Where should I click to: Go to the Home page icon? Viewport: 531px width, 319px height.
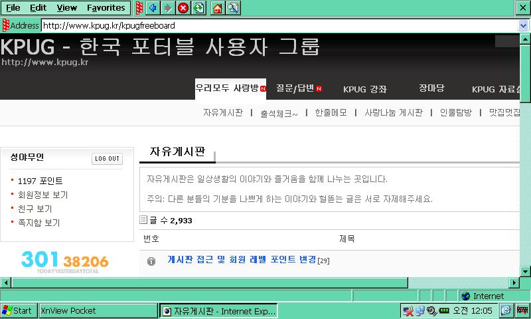pyautogui.click(x=218, y=8)
